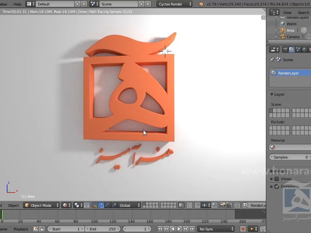
Task: Toggle snap target options icon
Action: (214, 205)
